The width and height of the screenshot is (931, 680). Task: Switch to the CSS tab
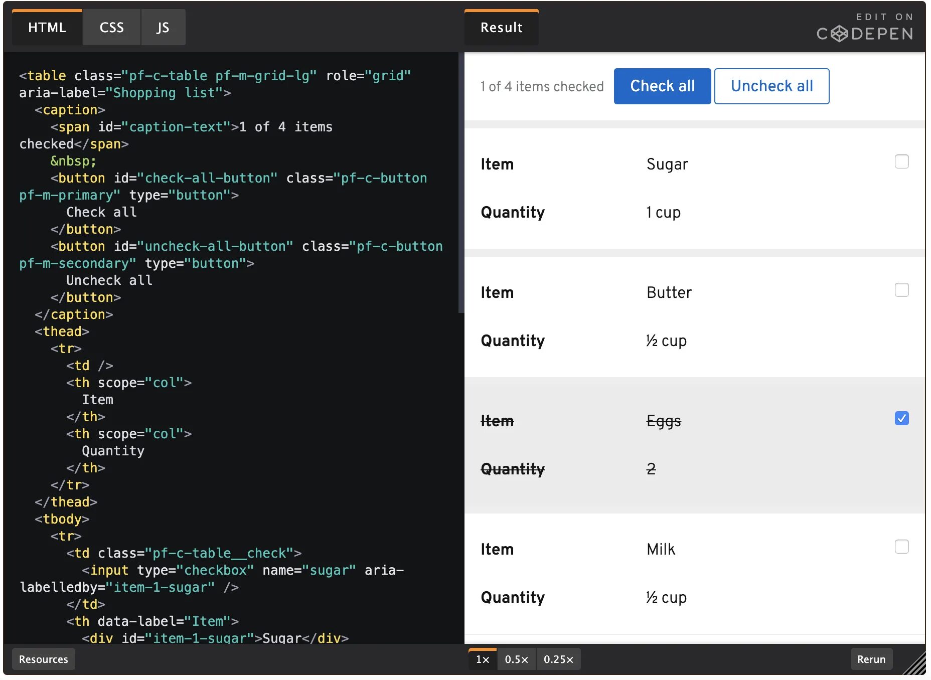tap(111, 28)
